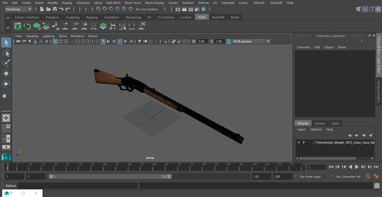Image resolution: width=382 pixels, height=197 pixels.
Task: Open Channels menu in Channel Box
Action: click(303, 47)
